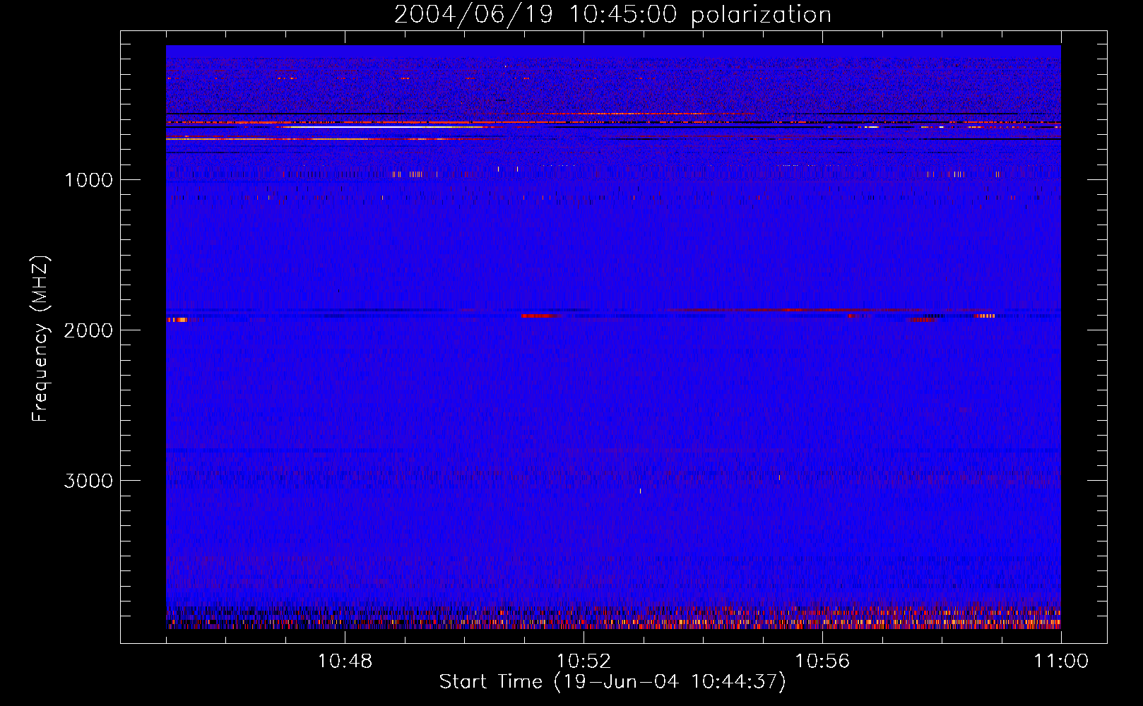Click the 'Frequency (MHZ)' axis label
Viewport: 1143px width, 706px height.
40,338
